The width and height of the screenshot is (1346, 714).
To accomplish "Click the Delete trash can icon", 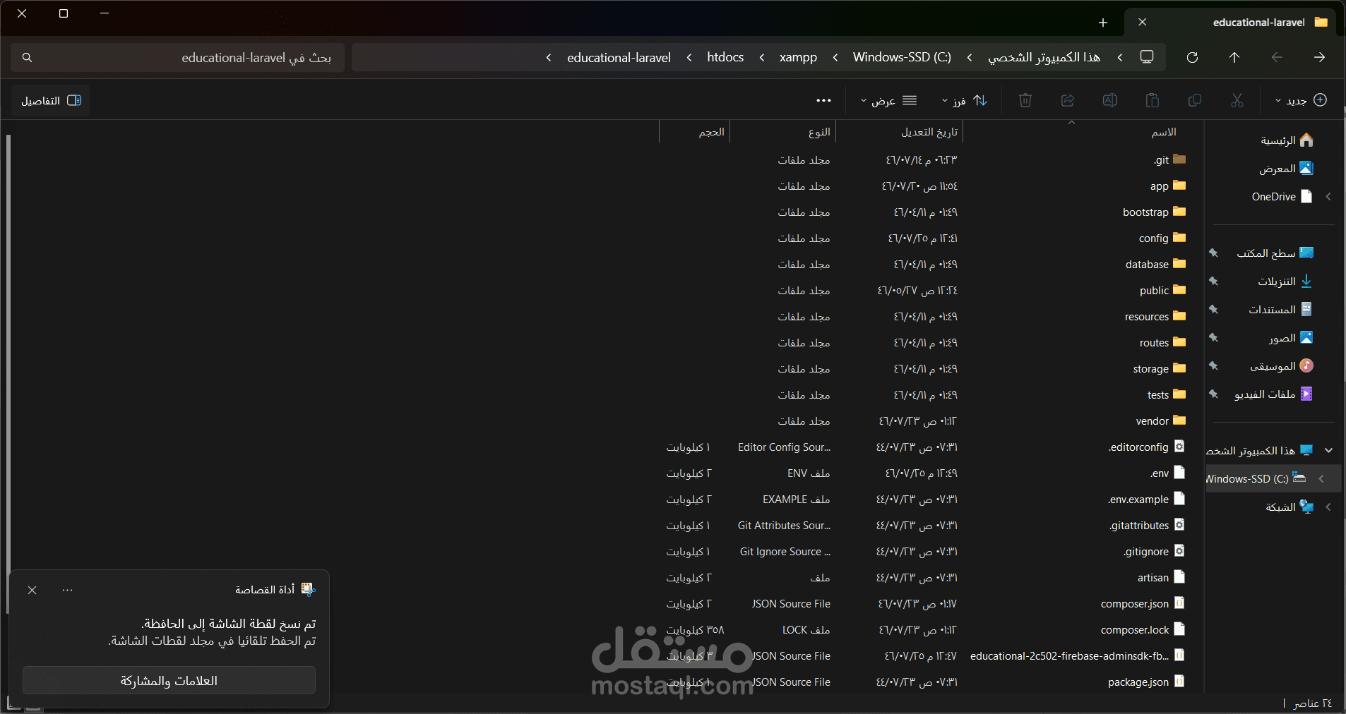I will (1025, 100).
